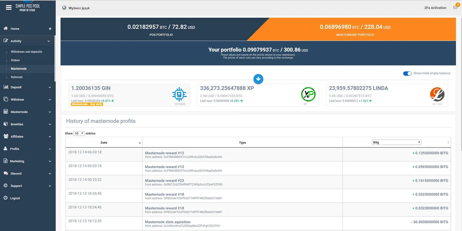Open Withdraws and deposits submenu item
Viewport: 462px width, 231px height.
click(x=26, y=52)
